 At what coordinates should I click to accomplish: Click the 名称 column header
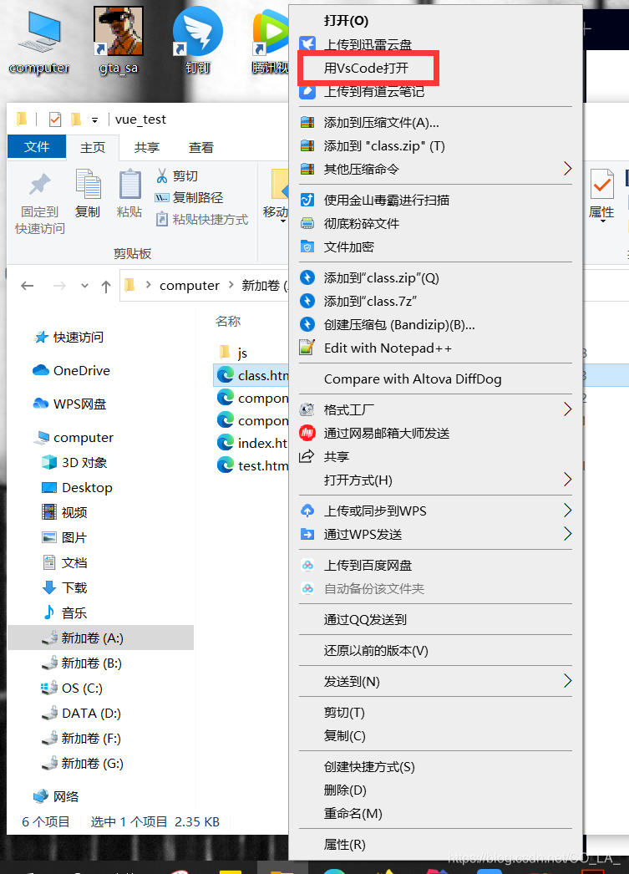coord(228,321)
